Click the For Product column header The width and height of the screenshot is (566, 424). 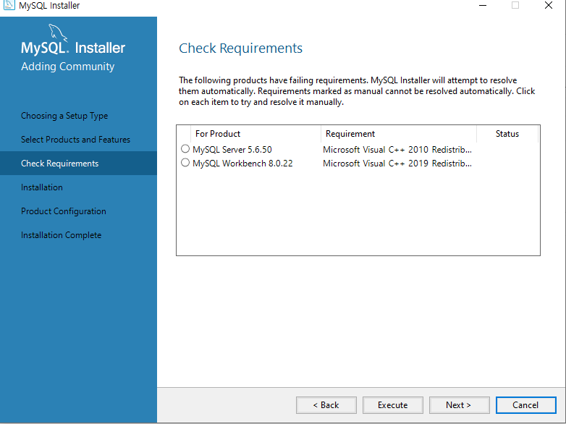(256, 134)
